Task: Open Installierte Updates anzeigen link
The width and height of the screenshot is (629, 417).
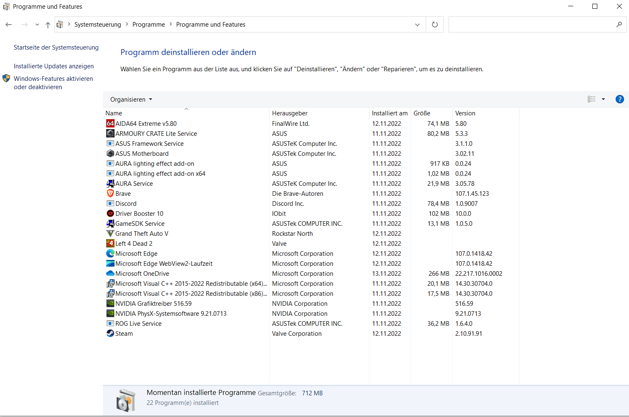Action: (x=54, y=66)
